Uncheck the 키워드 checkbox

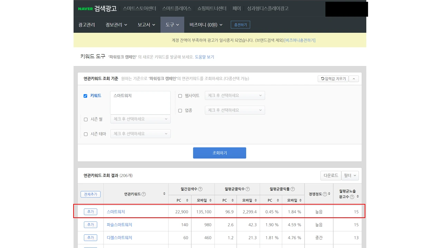(85, 96)
